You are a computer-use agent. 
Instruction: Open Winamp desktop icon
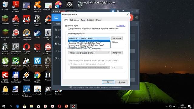[x=27, y=76]
